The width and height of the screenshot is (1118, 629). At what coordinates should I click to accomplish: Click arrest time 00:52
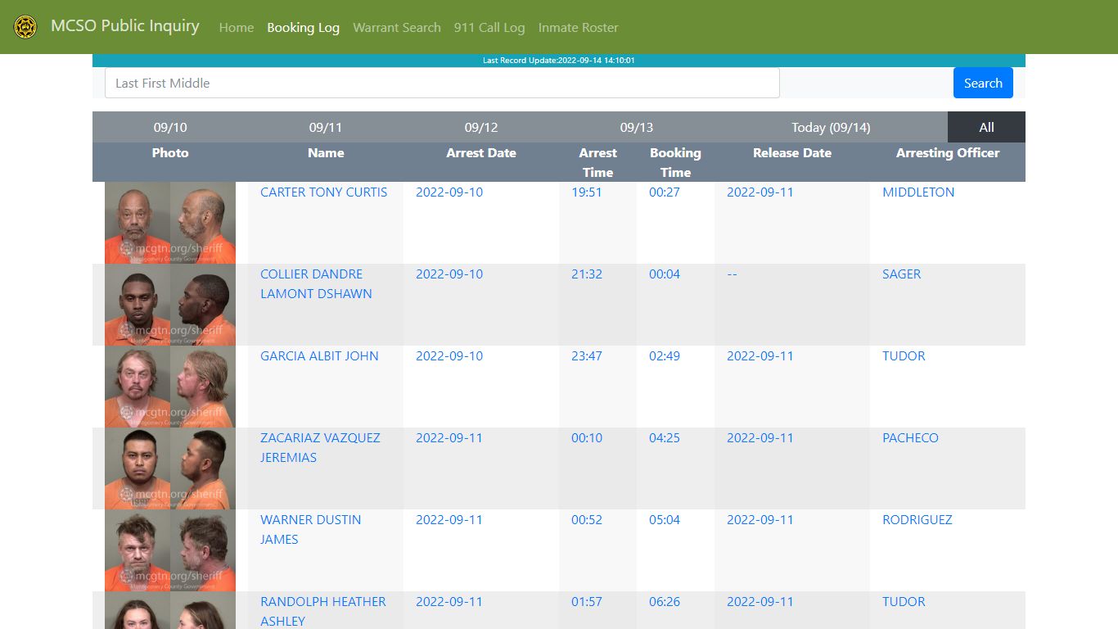587,519
